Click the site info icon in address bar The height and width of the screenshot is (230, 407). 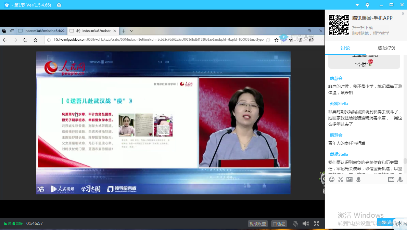[x=49, y=40]
